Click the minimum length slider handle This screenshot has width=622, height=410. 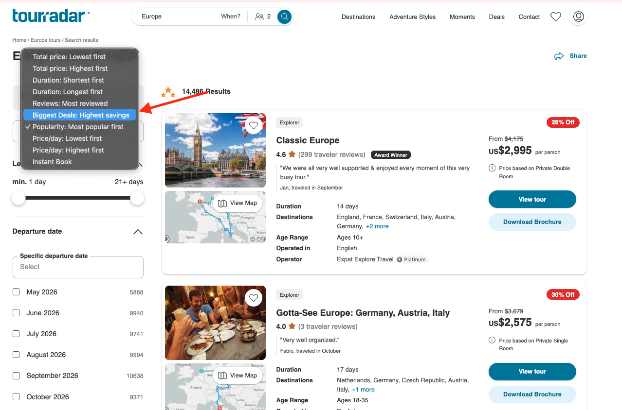(18, 198)
